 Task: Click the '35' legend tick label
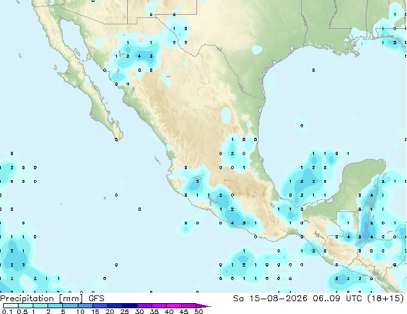[x=154, y=311]
